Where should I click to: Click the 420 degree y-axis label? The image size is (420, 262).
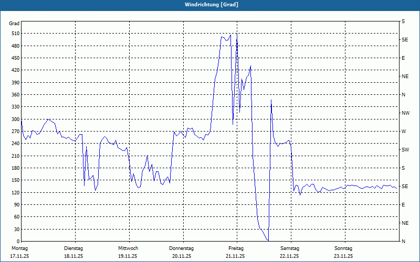coord(14,70)
